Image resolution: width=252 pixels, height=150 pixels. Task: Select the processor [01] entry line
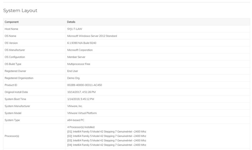click(106, 132)
